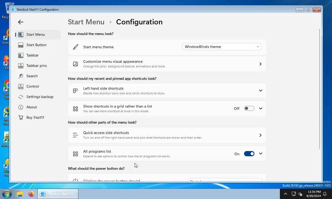Open File Explorer from the taskbar
This screenshot has height=199, width=332.
point(20,194)
